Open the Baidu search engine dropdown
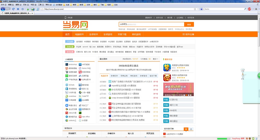The image size is (260, 140). [202, 9]
